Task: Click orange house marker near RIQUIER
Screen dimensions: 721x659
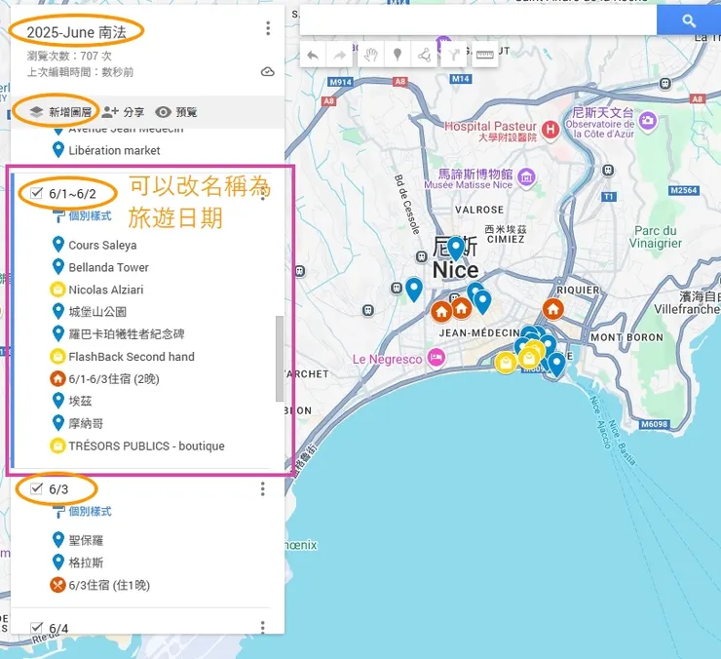Action: click(552, 309)
